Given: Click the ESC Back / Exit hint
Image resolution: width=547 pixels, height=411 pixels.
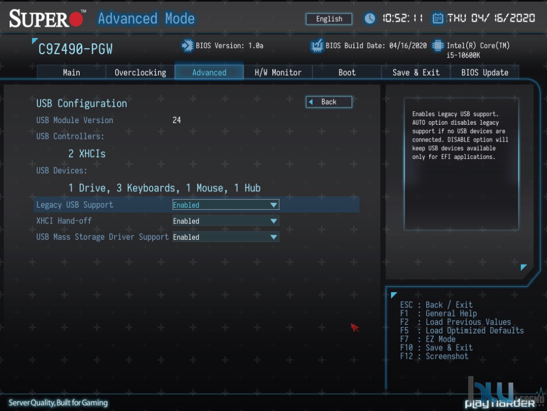Looking at the screenshot, I should (437, 305).
